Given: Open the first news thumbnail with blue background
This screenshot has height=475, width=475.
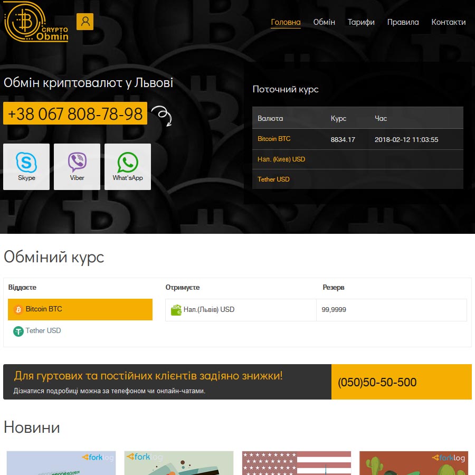Looking at the screenshot, I should [x=61, y=463].
